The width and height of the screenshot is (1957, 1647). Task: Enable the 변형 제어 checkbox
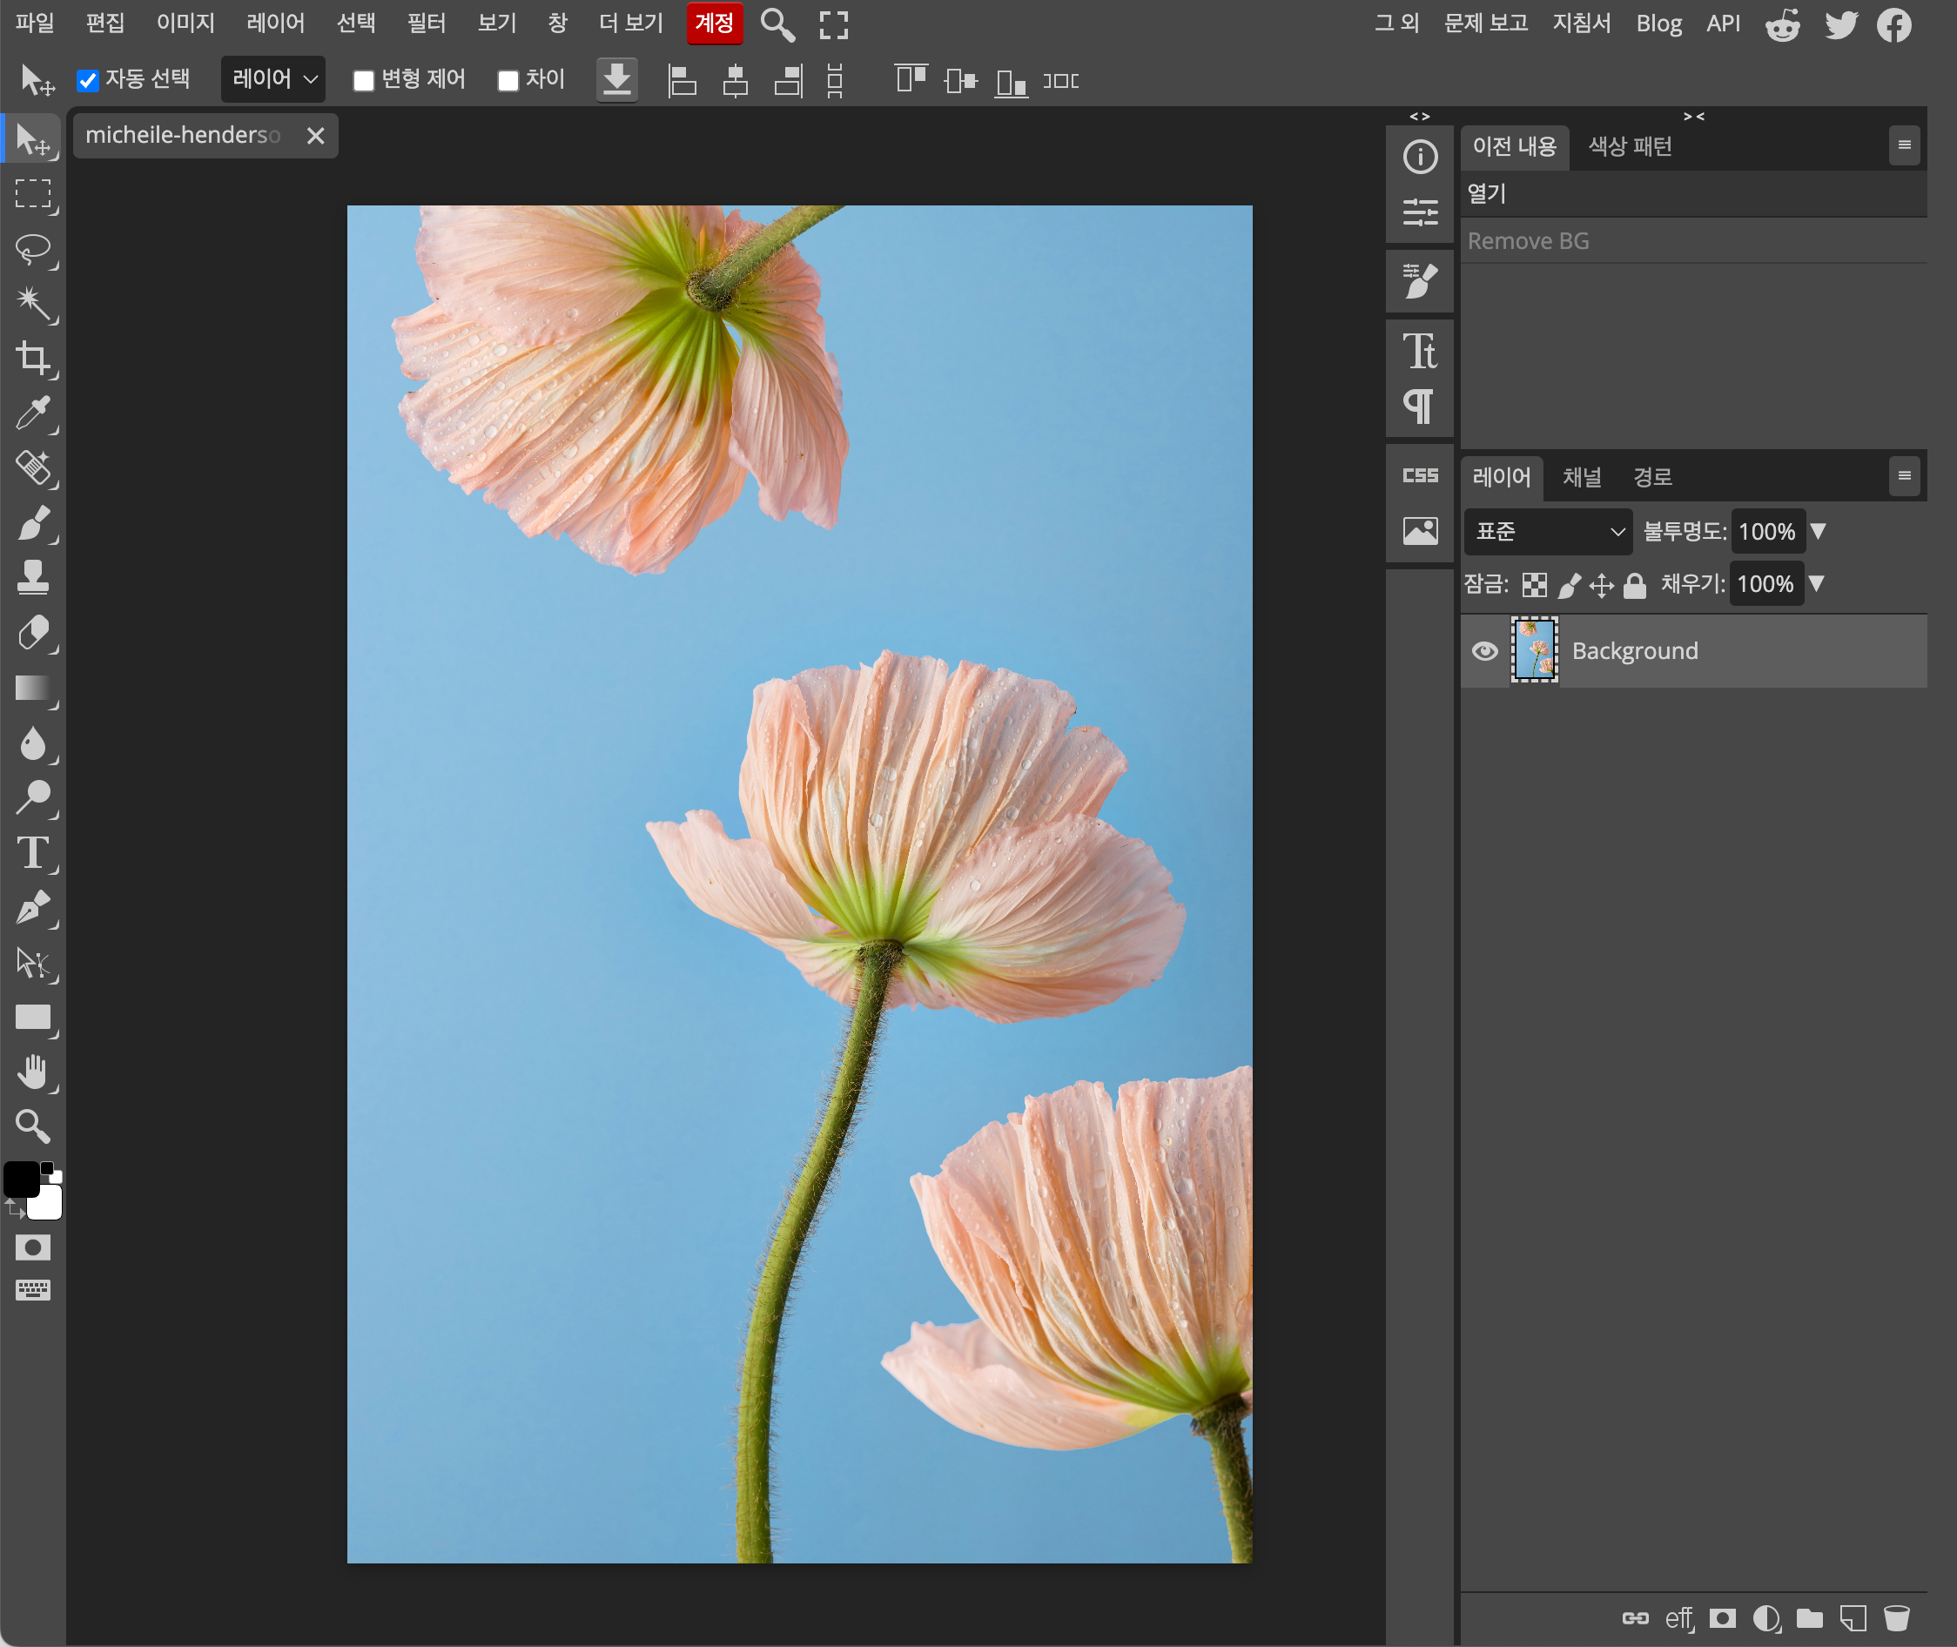364,81
